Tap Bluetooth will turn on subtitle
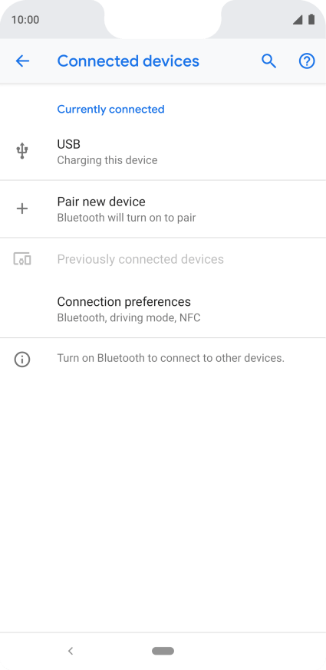This screenshot has width=326, height=670. 127,218
